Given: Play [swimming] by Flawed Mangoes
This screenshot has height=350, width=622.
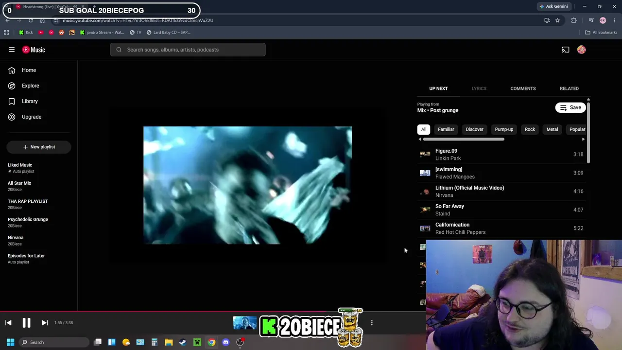Looking at the screenshot, I should (x=501, y=173).
